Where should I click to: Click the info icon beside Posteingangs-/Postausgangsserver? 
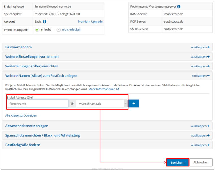(179, 7)
